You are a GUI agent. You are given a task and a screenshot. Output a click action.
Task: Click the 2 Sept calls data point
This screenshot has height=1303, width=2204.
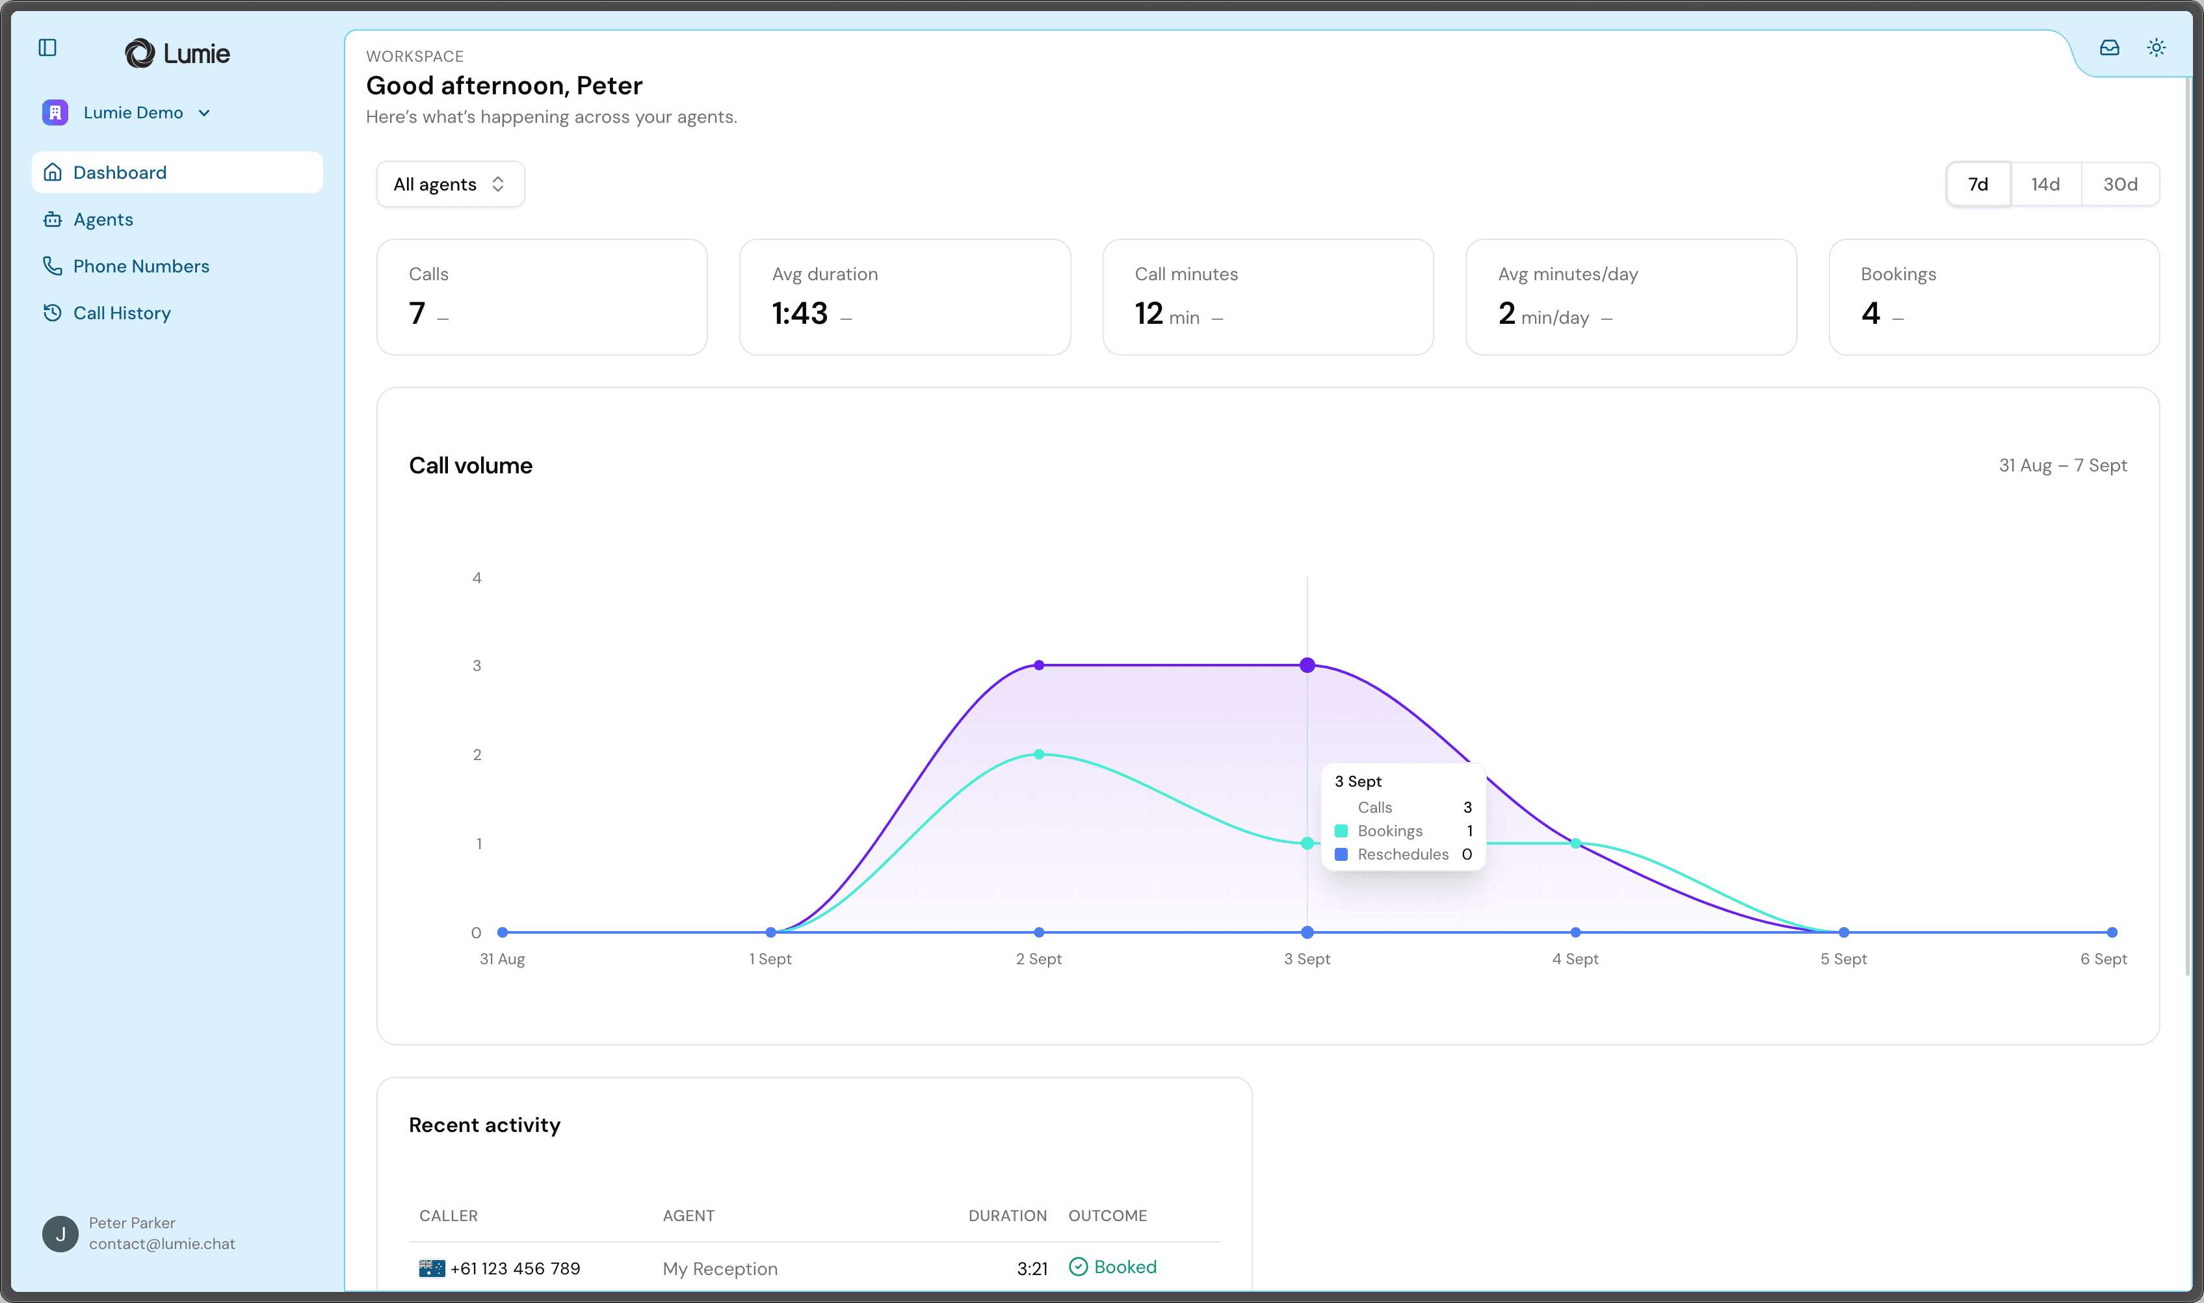click(x=1038, y=665)
